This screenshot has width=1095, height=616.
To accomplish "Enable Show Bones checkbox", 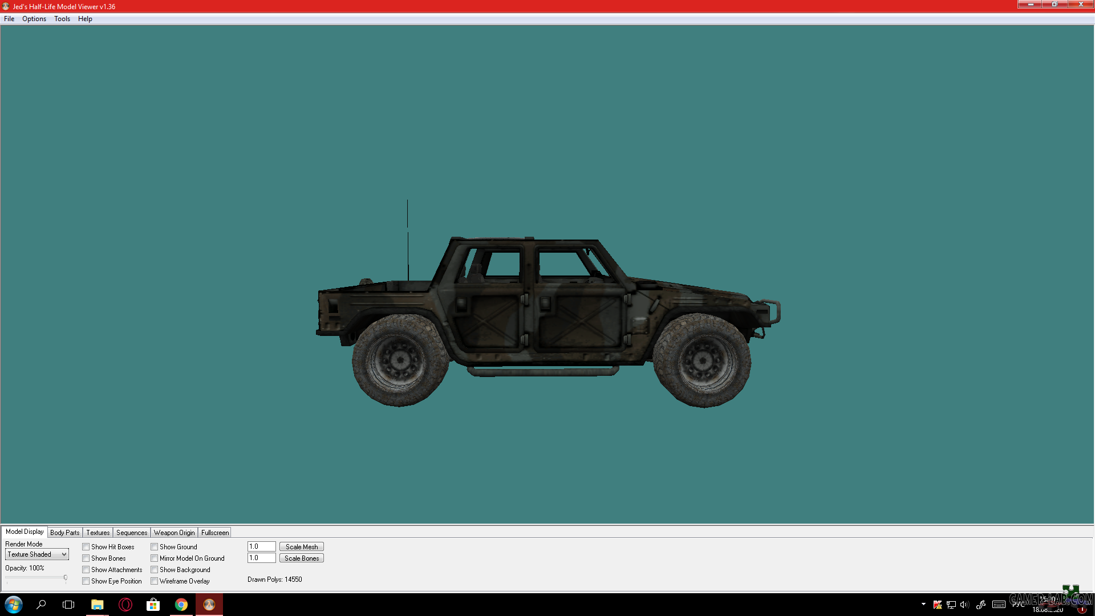I will 86,558.
